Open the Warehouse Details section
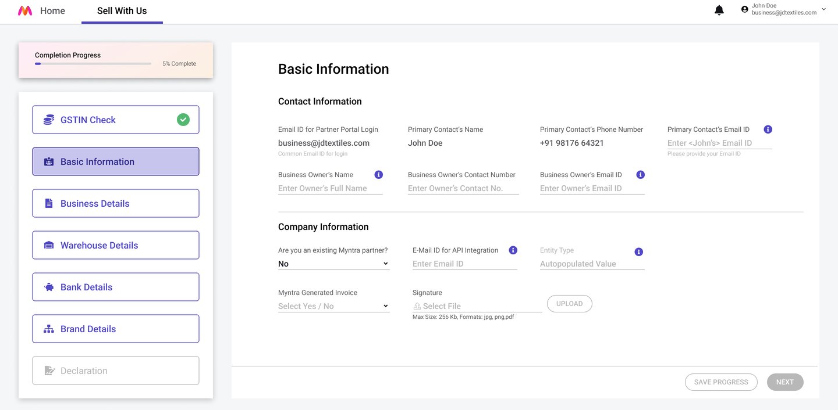Screen dimensions: 838x410 116,245
